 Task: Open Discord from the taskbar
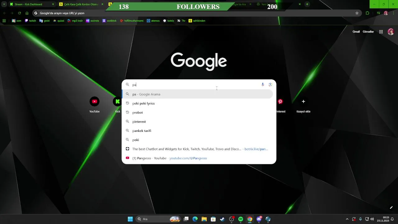259,219
